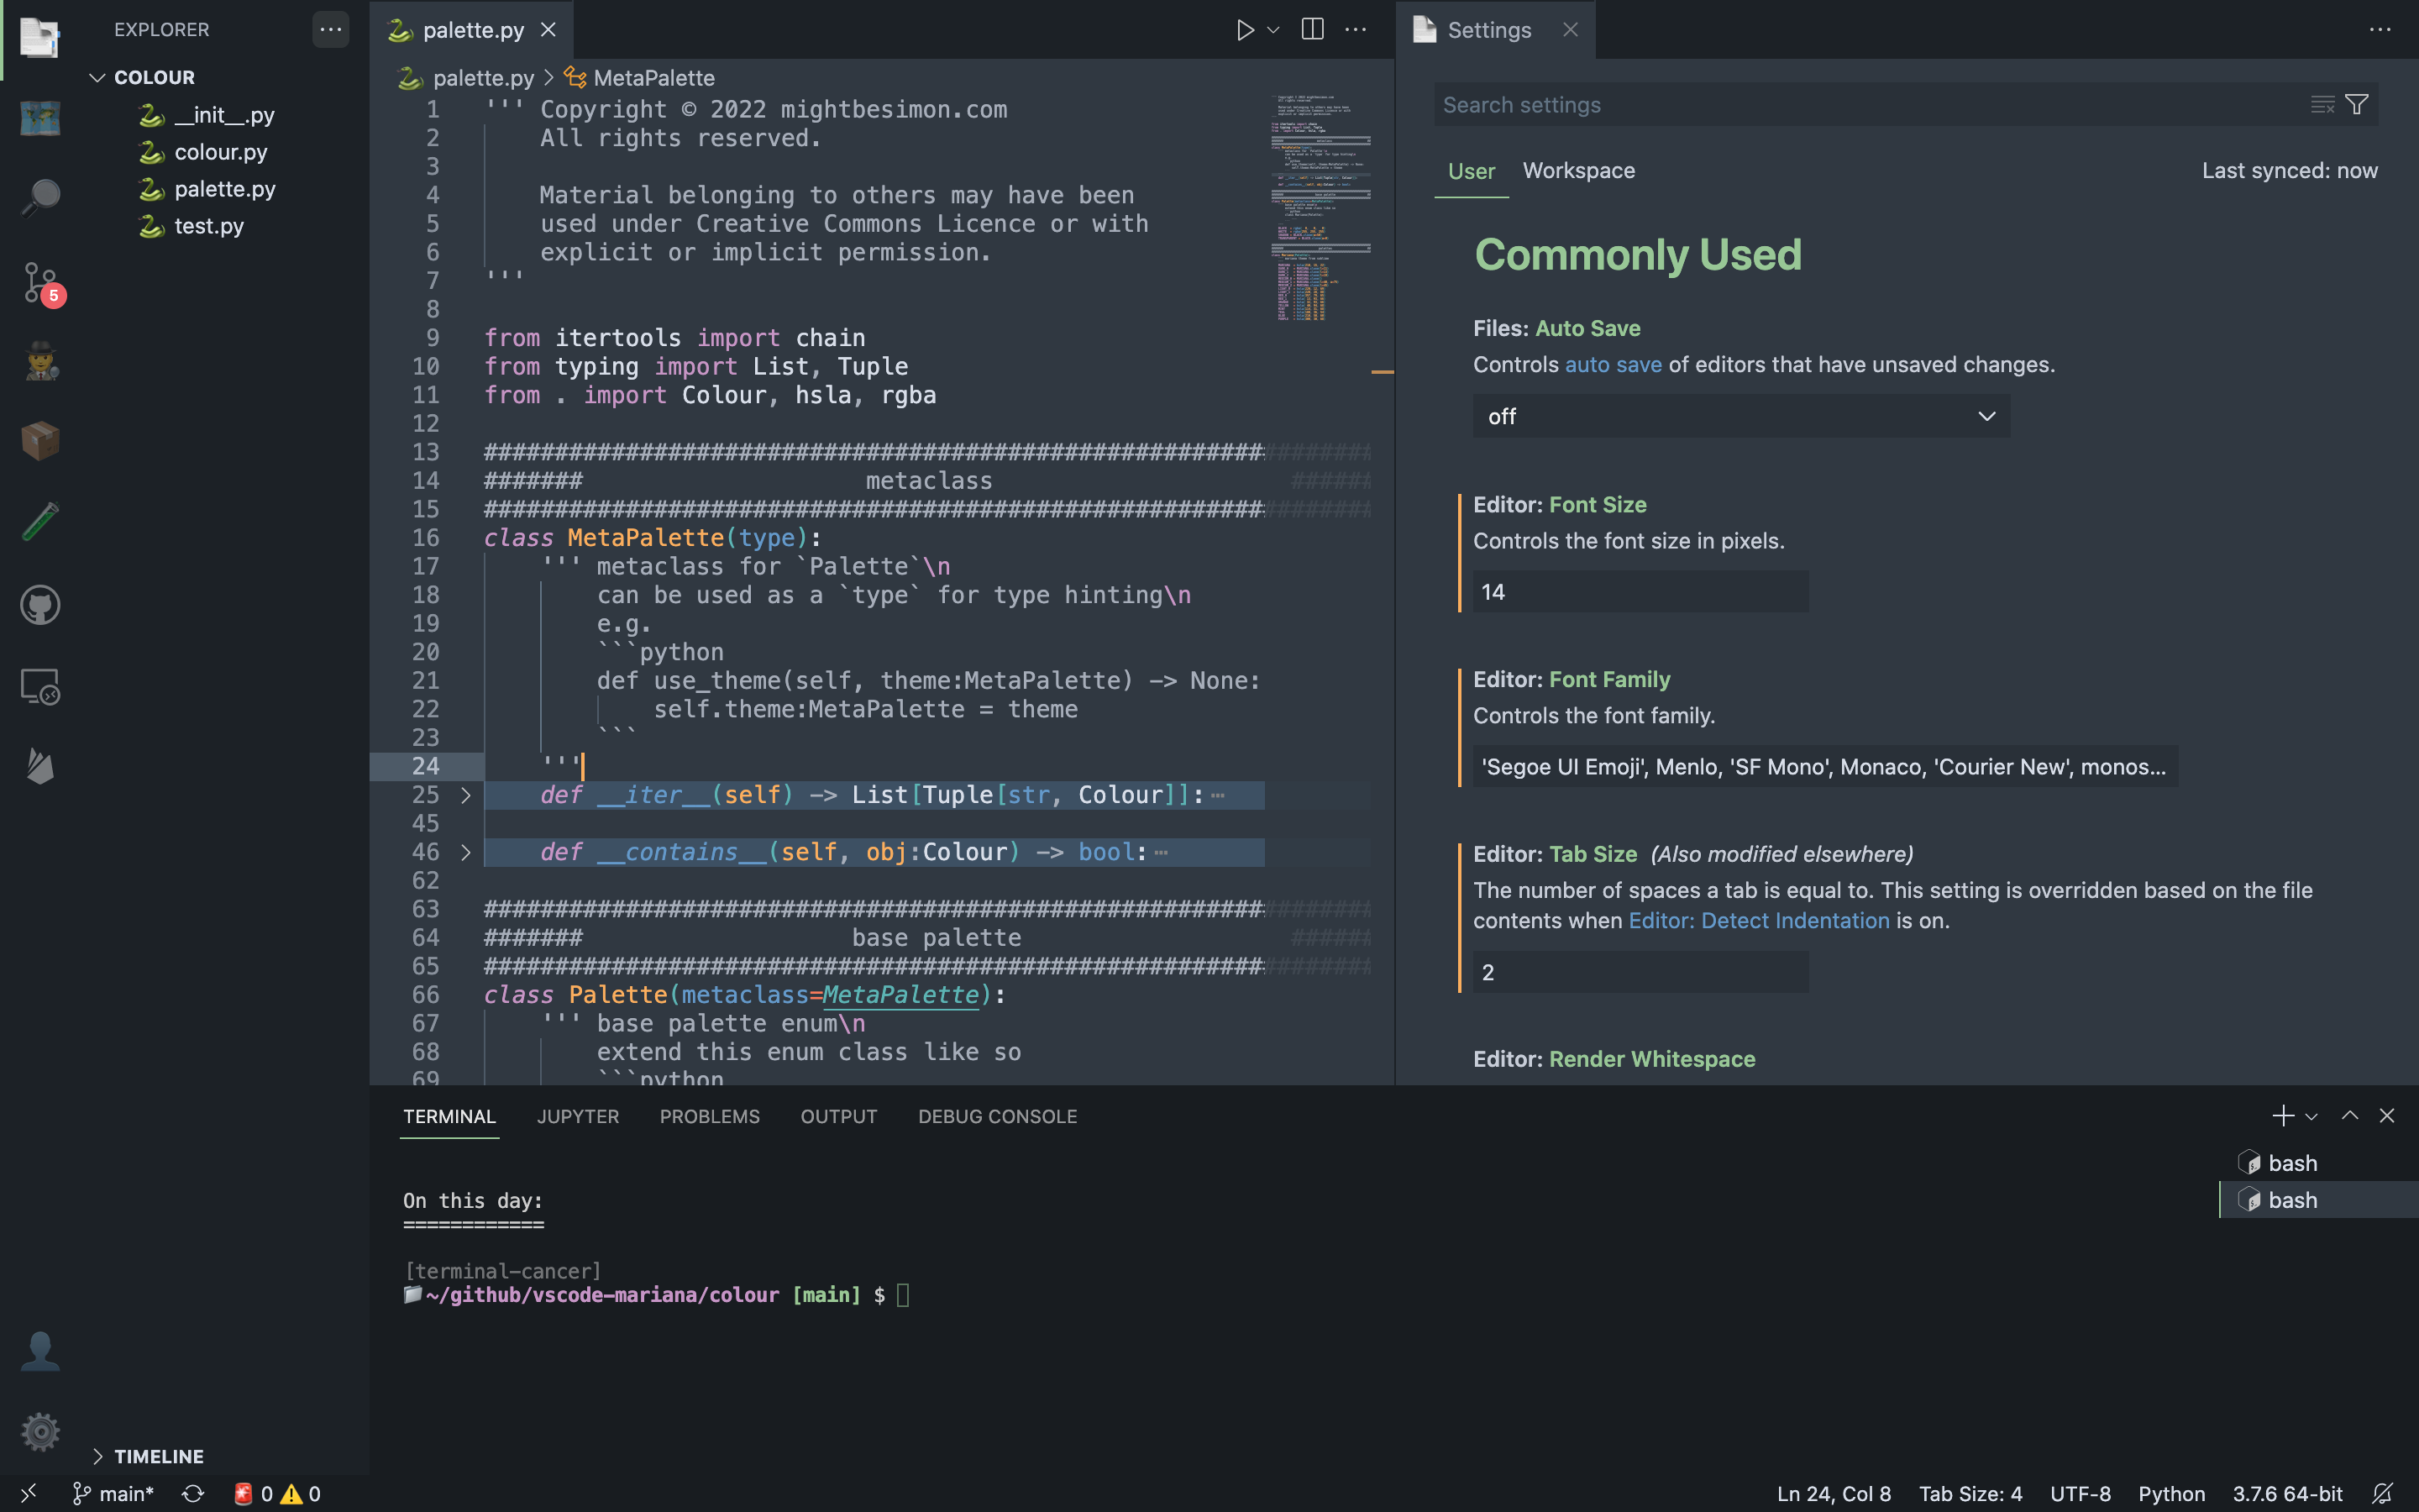Viewport: 2419px width, 1512px height.
Task: Open the Auto Save dropdown set to off
Action: tap(1740, 416)
